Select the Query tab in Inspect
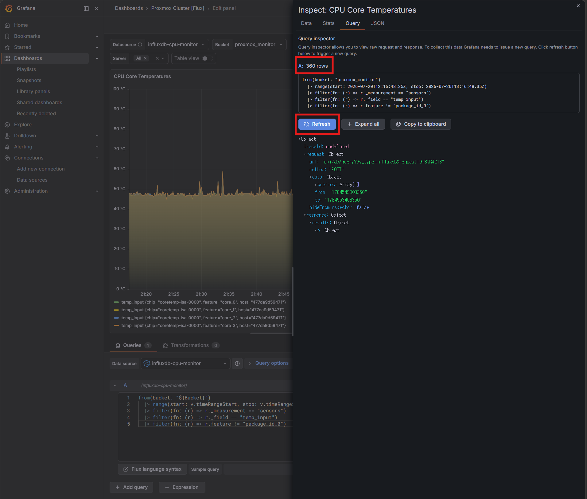 352,23
